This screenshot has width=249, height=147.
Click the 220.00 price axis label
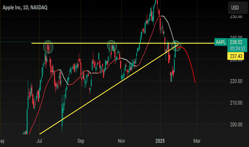(x=236, y=81)
